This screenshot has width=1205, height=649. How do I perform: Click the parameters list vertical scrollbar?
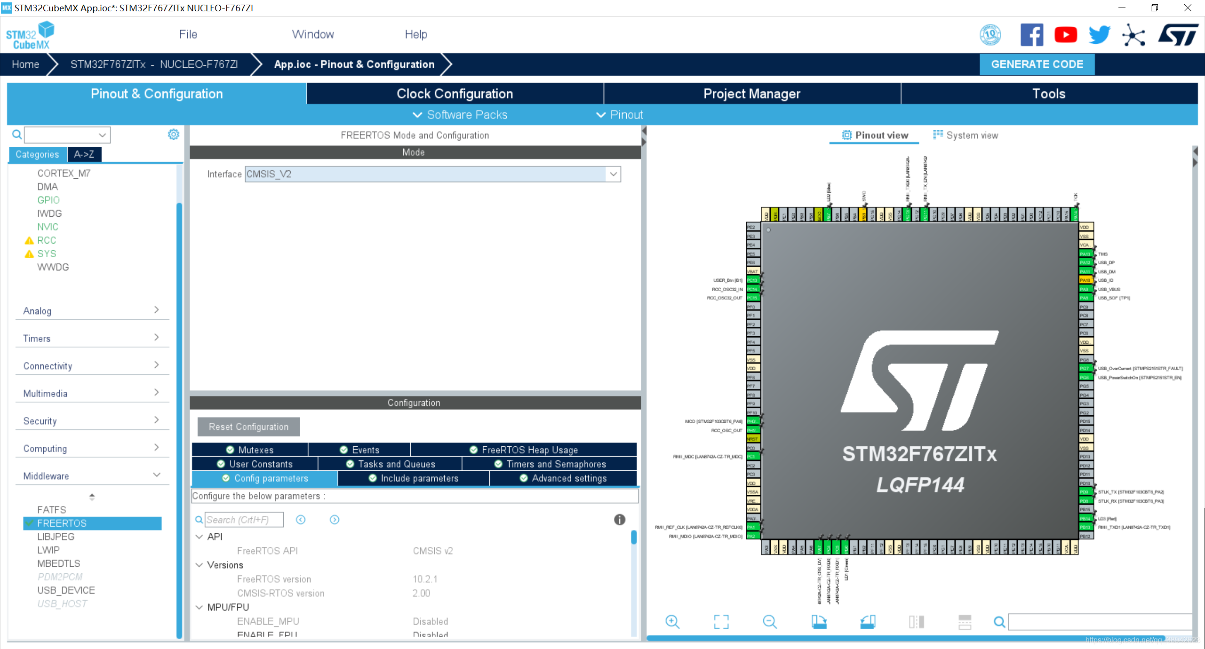[634, 583]
